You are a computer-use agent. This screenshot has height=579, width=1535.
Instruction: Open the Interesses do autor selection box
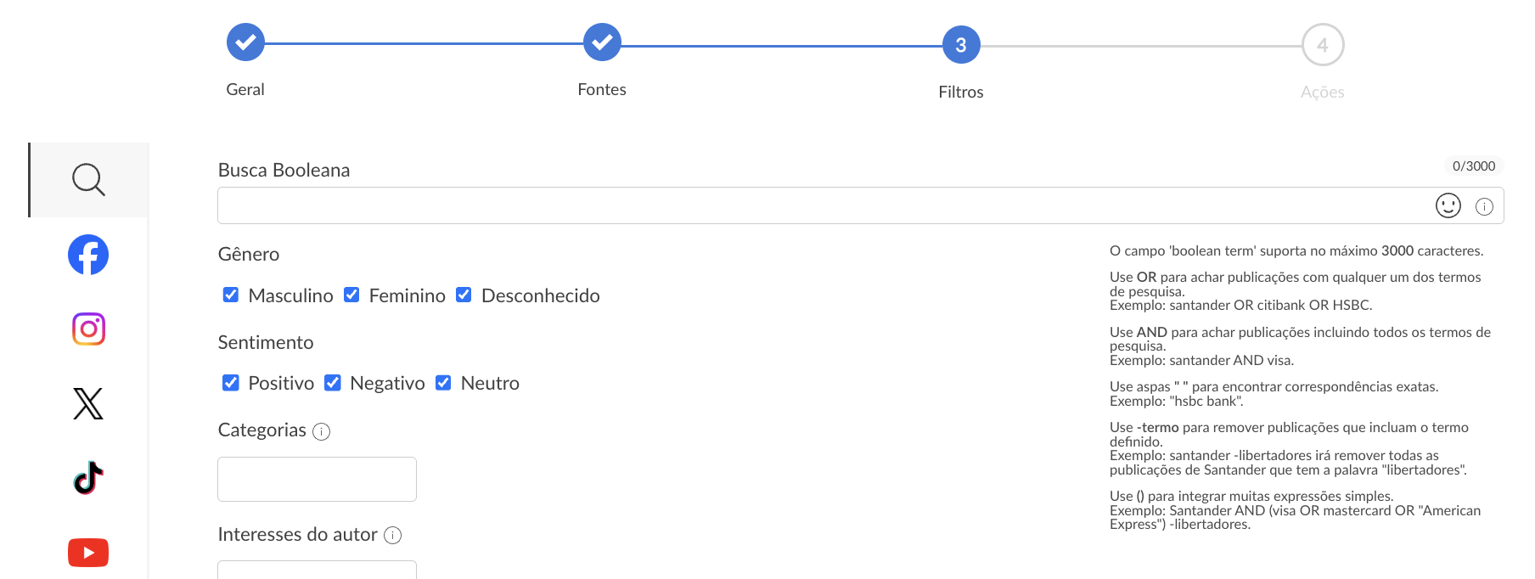coord(317,570)
